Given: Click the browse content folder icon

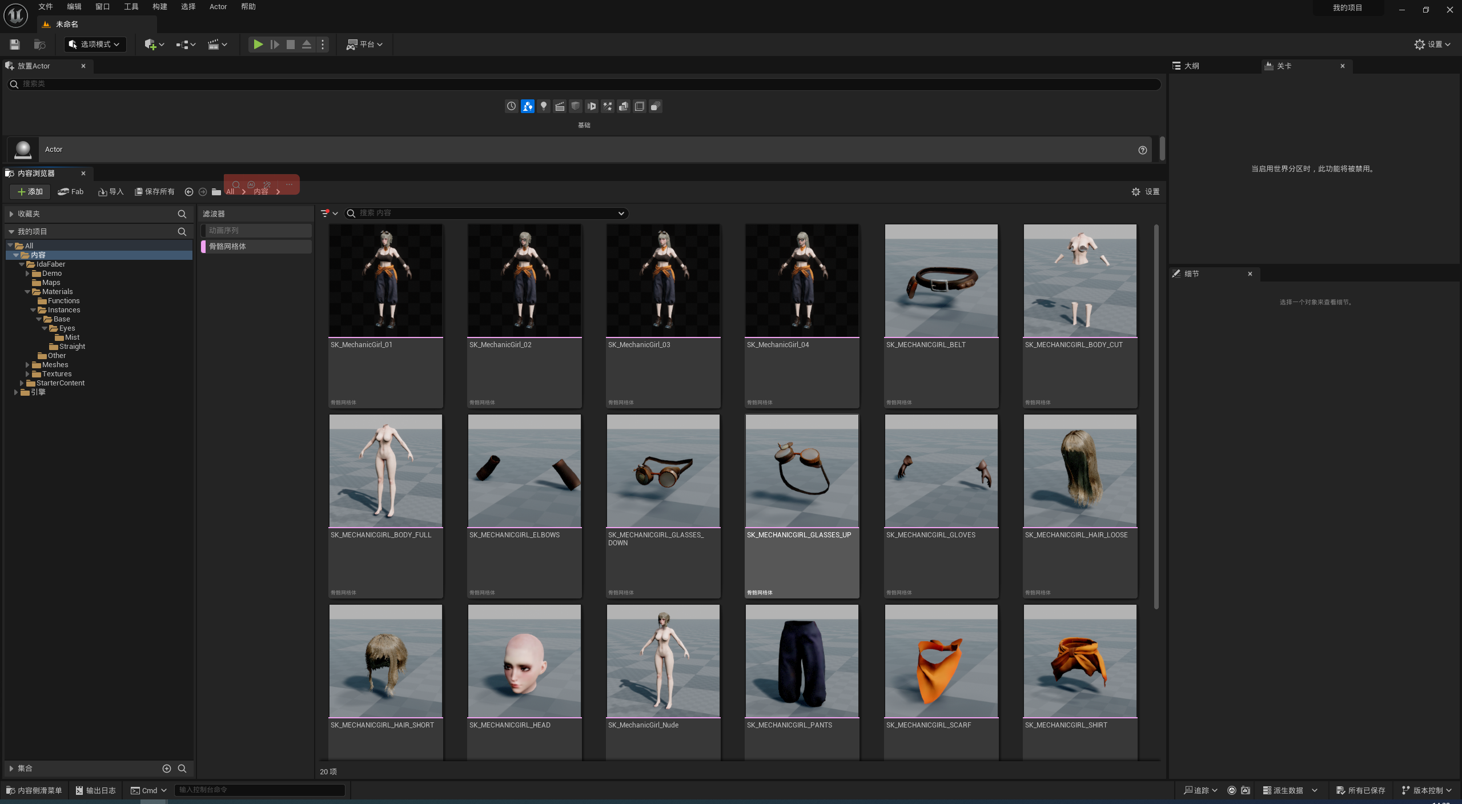Looking at the screenshot, I should pyautogui.click(x=39, y=44).
